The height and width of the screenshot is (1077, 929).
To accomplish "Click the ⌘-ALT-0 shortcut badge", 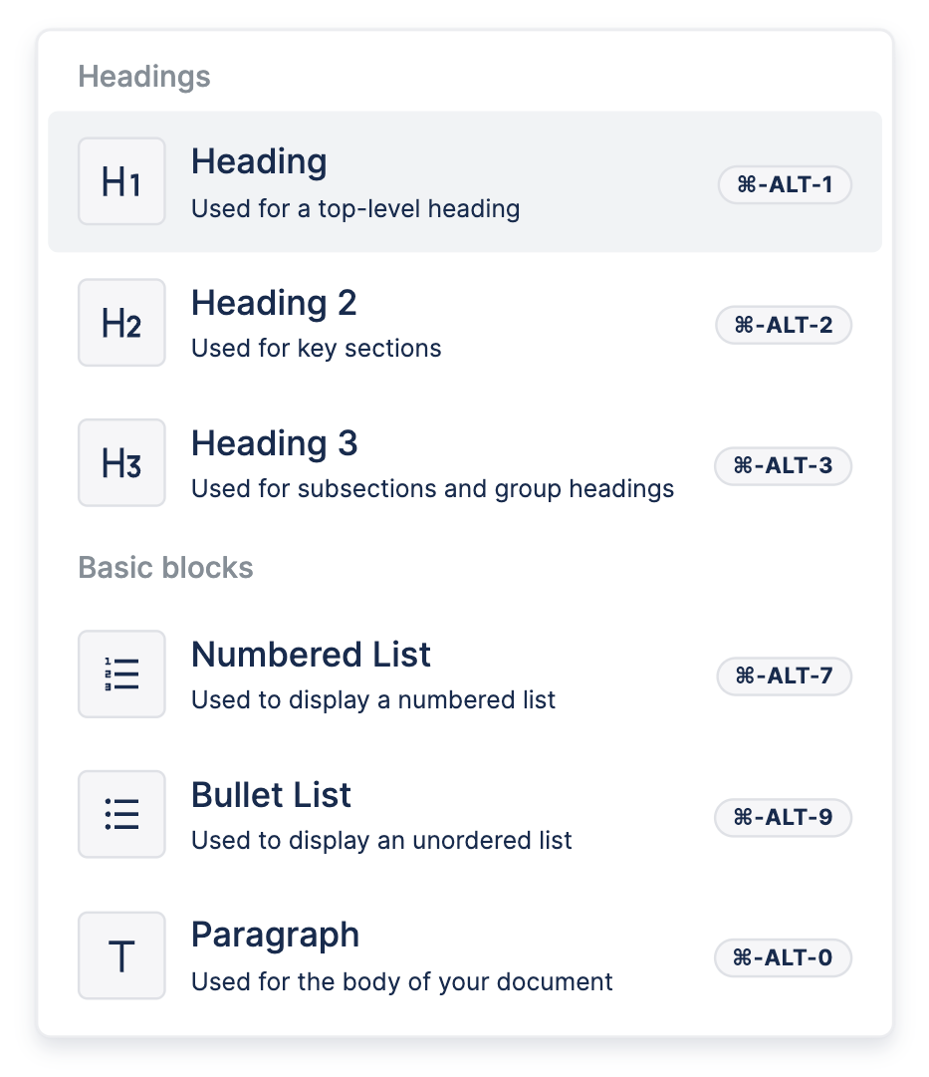I will pos(784,958).
